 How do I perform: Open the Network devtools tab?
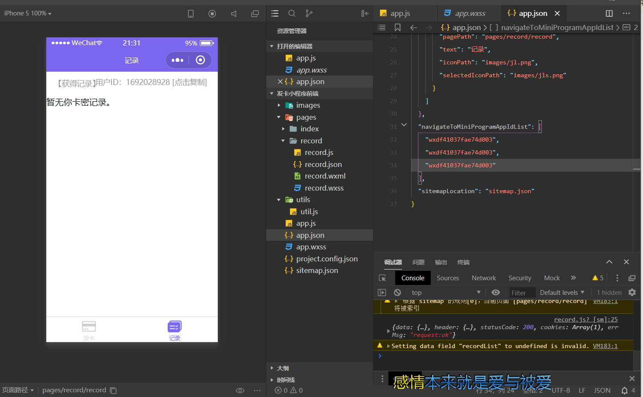(x=484, y=278)
